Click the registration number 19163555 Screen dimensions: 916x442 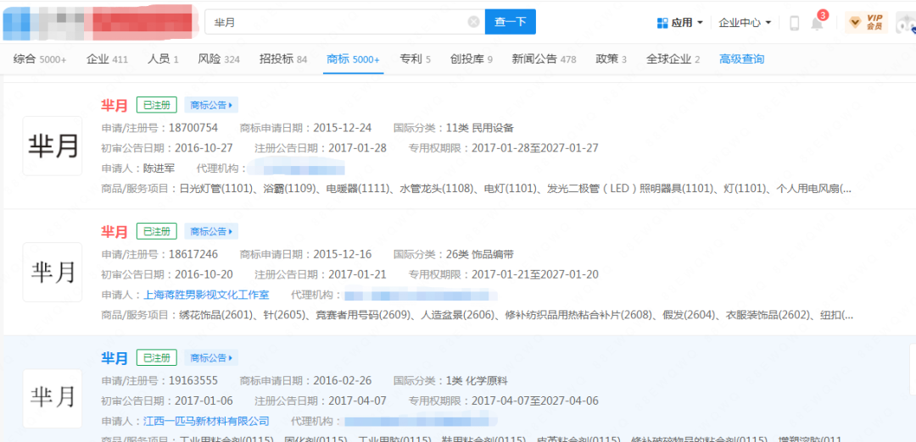pos(193,381)
